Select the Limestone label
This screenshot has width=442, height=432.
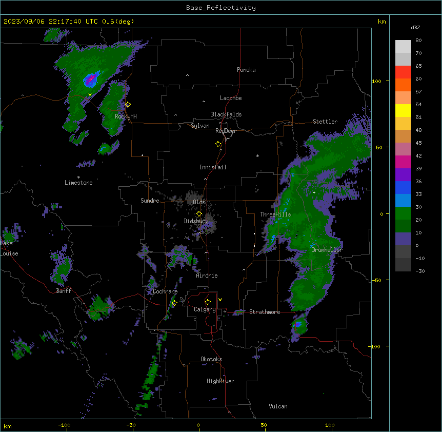(78, 183)
